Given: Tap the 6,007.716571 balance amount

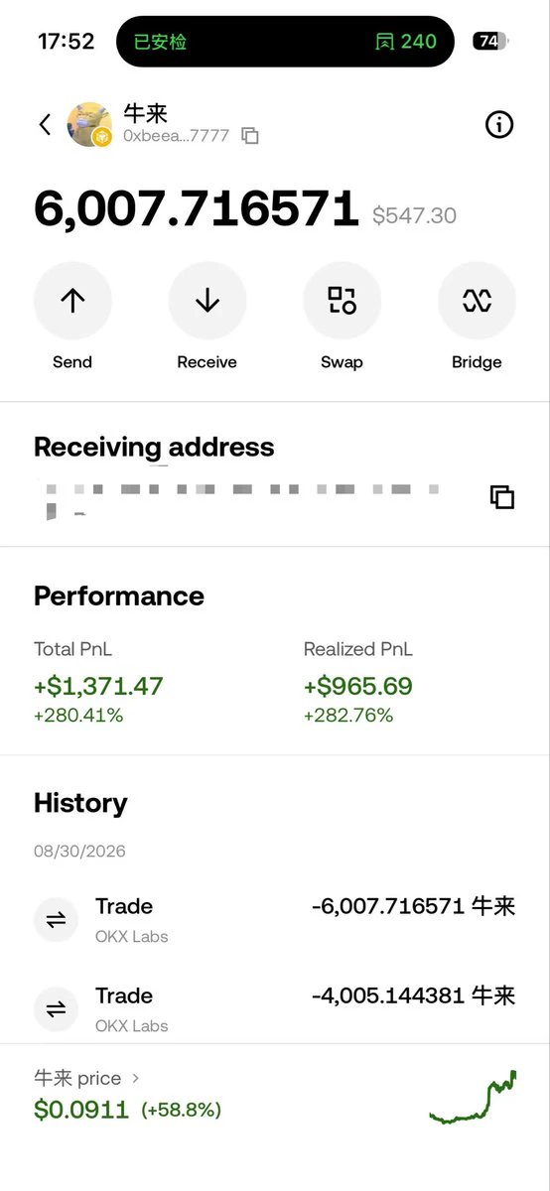Looking at the screenshot, I should click(197, 209).
